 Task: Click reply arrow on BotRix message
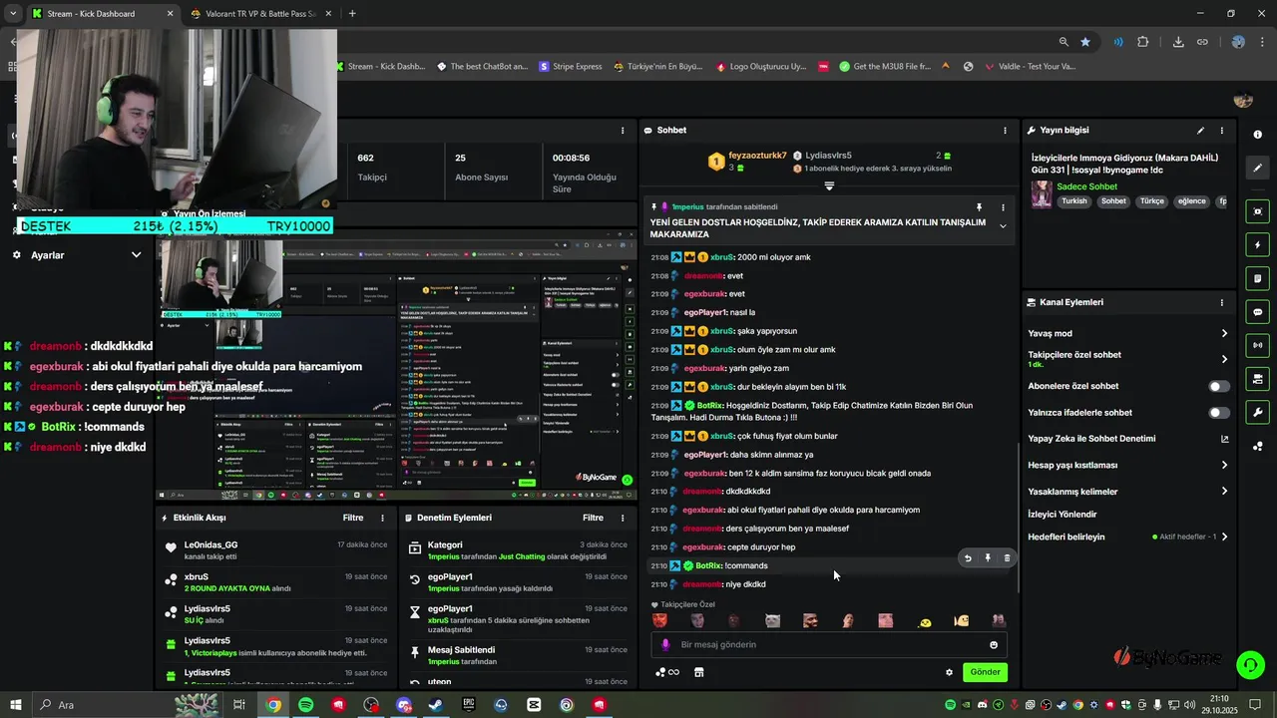point(967,558)
